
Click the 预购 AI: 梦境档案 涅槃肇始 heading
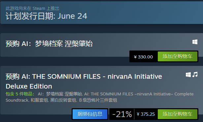pyautogui.click(x=49, y=44)
